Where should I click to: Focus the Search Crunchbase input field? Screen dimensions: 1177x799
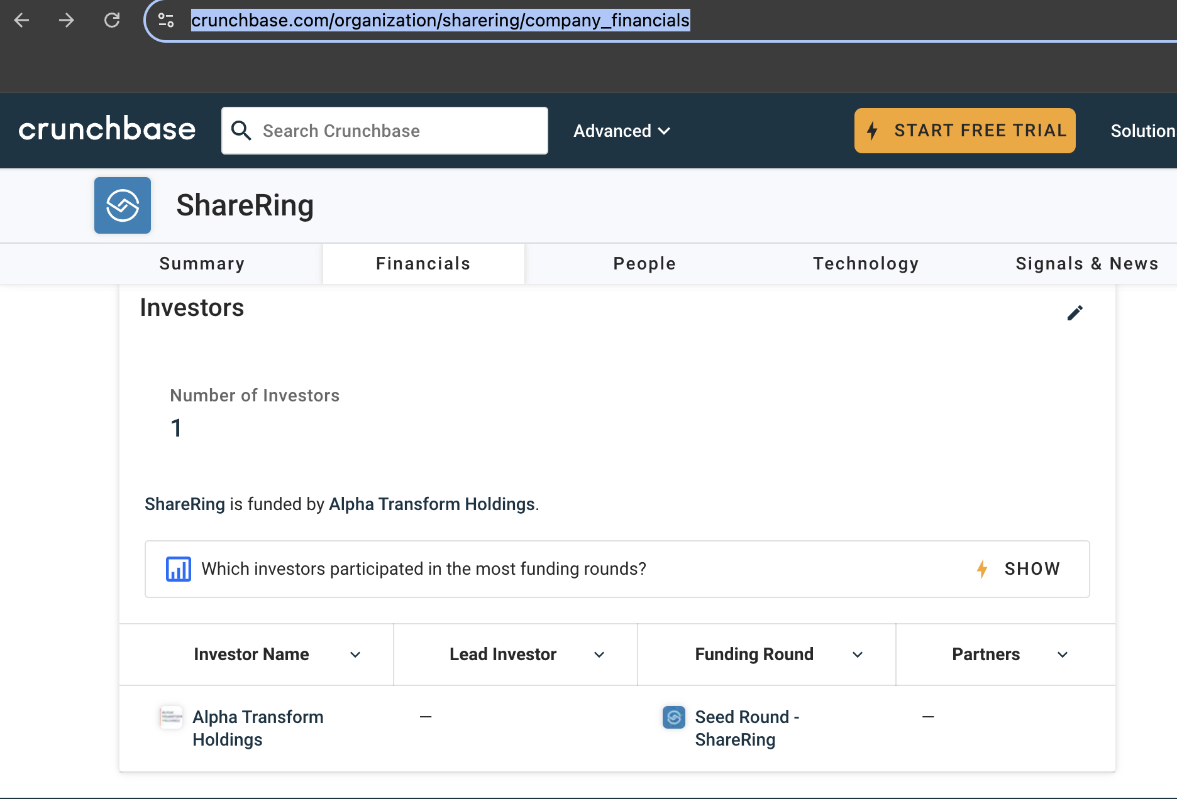[x=385, y=131]
